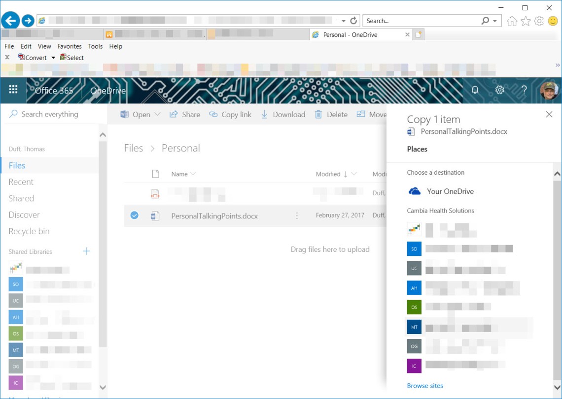562x399 pixels.
Task: Open the OneDrive settings gear
Action: pos(499,90)
